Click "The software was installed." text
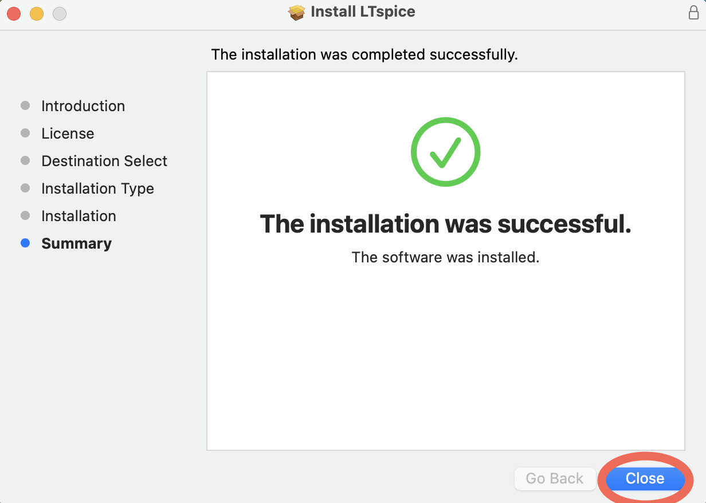706x503 pixels. point(445,257)
